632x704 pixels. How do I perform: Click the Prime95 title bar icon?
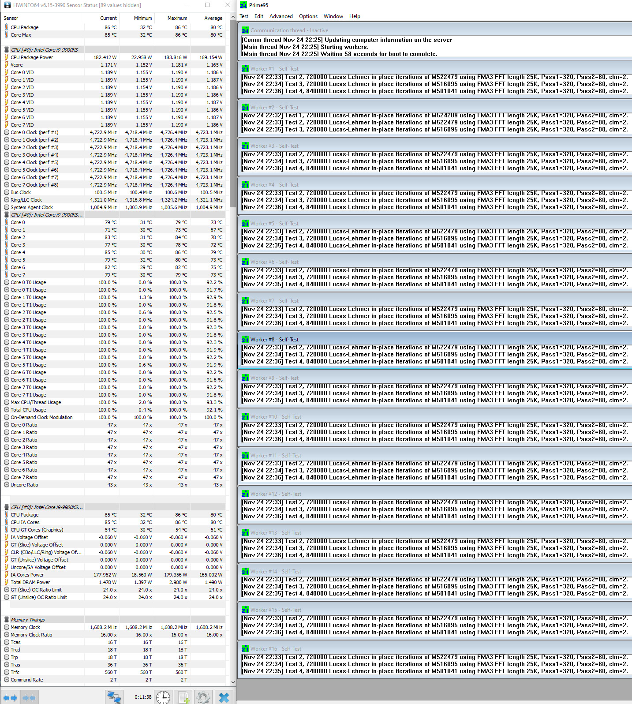pyautogui.click(x=243, y=5)
